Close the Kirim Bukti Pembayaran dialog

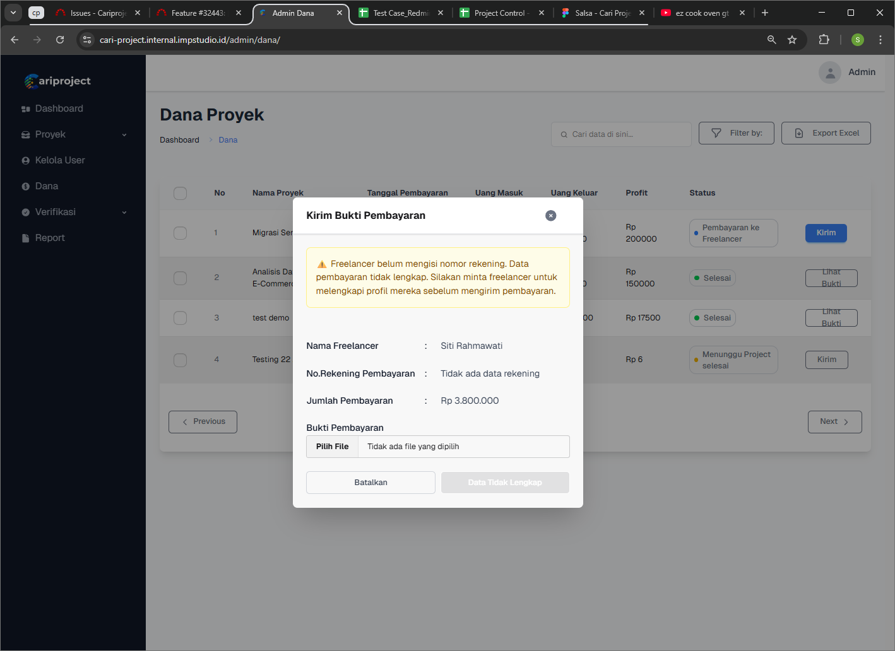(550, 216)
